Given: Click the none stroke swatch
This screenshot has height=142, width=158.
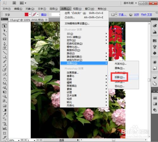Looking at the screenshot, I should [x=34, y=15].
